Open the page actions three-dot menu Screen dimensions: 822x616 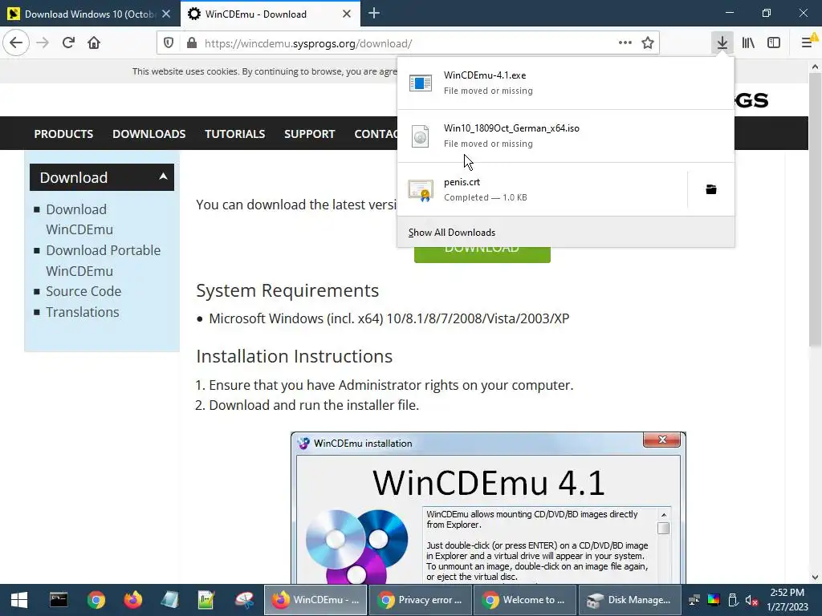click(625, 43)
